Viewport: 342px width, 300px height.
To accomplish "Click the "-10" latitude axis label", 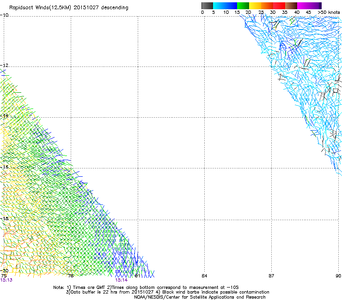I will coord(4,15).
